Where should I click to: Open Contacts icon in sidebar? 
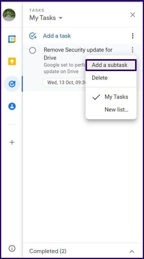(x=12, y=106)
